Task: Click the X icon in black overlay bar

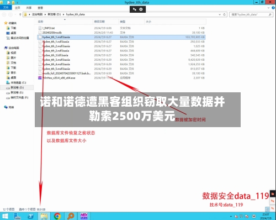Action: click(x=141, y=9)
